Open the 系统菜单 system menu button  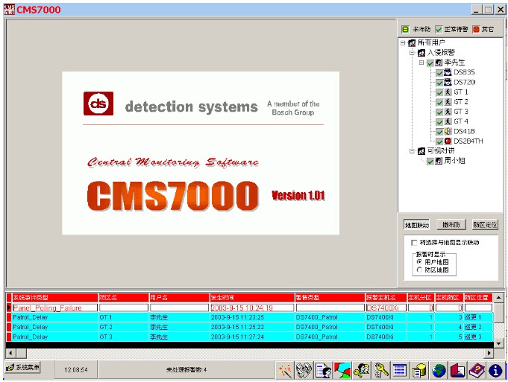click(x=22, y=367)
